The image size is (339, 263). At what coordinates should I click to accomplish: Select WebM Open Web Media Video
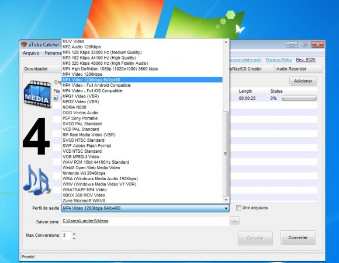point(142,168)
